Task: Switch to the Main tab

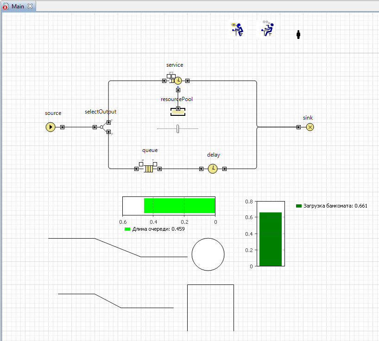Action: coord(18,6)
